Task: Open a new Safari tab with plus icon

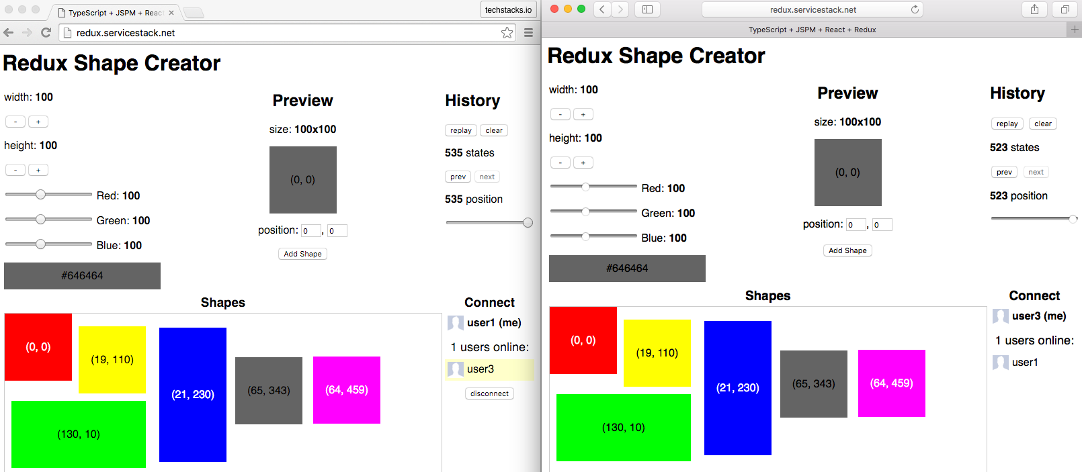Action: point(1075,29)
